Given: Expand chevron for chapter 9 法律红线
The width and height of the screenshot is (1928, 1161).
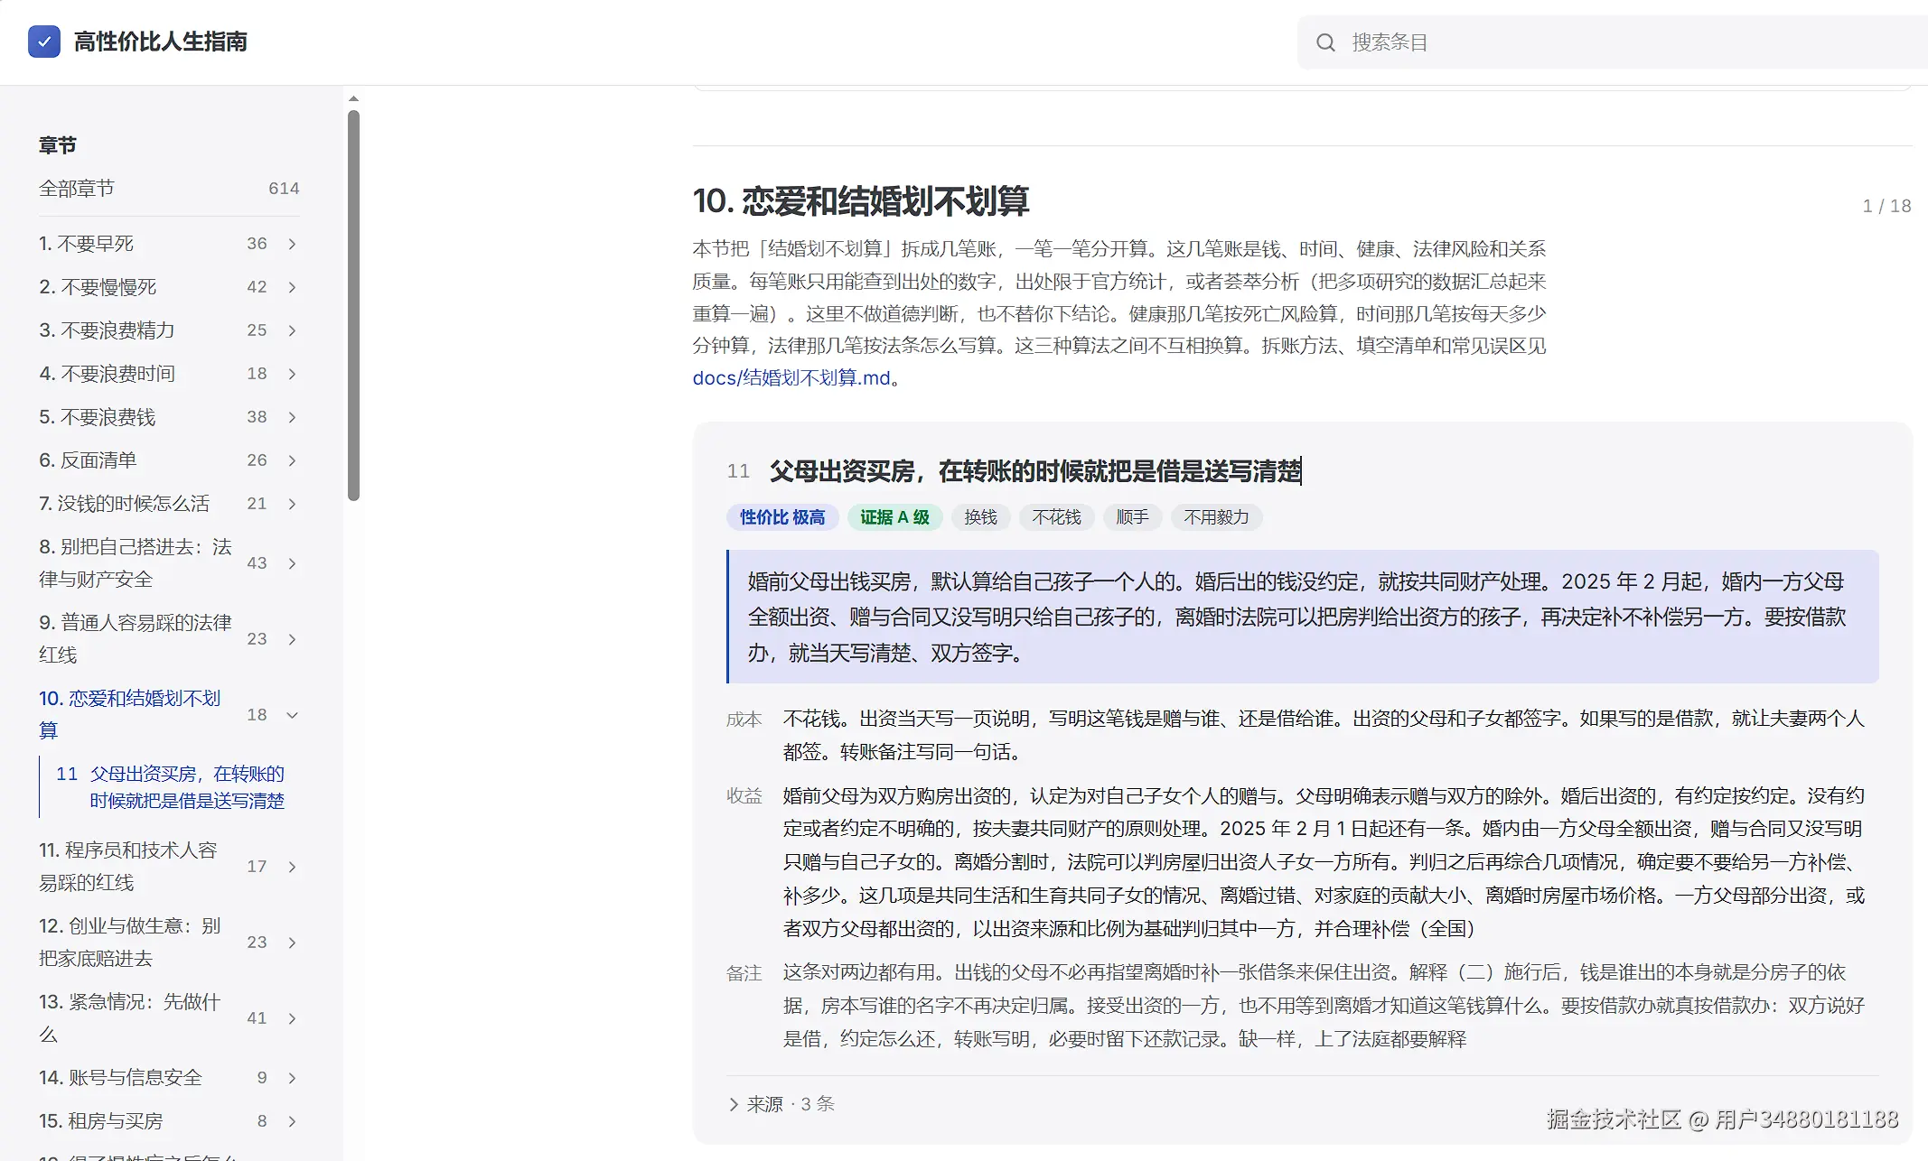Looking at the screenshot, I should [x=292, y=639].
